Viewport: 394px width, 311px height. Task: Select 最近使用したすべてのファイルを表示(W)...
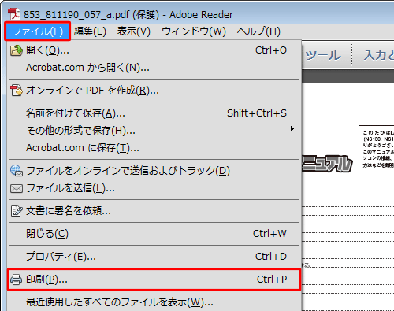154,302
